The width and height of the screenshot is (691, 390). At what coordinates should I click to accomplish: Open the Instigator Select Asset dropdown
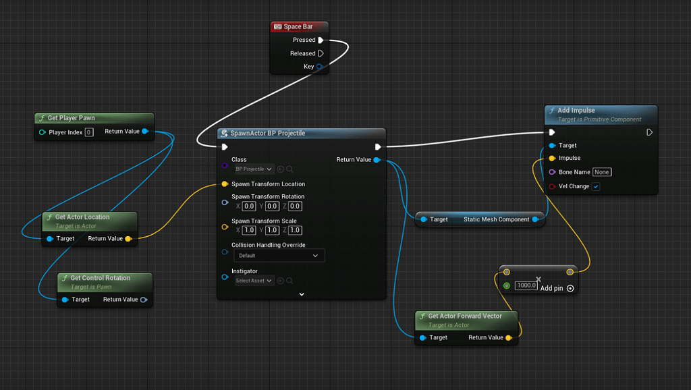pyautogui.click(x=254, y=280)
